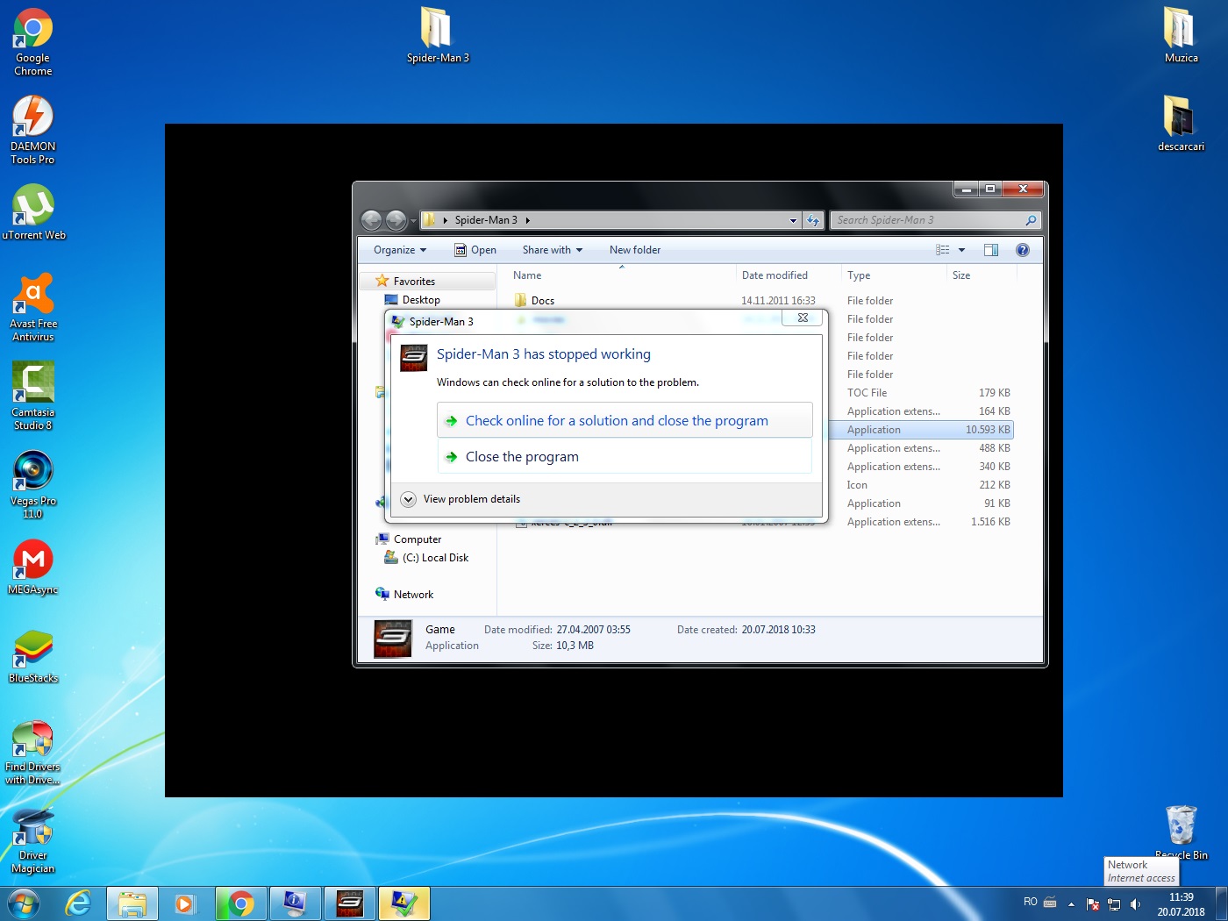Screen dimensions: 1228x921
Task: Expand View problem details
Action: [x=460, y=499]
